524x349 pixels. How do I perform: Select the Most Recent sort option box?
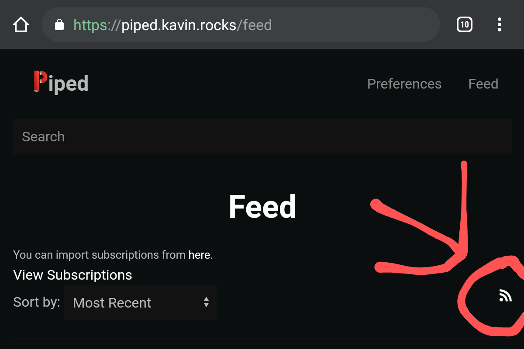tap(140, 303)
